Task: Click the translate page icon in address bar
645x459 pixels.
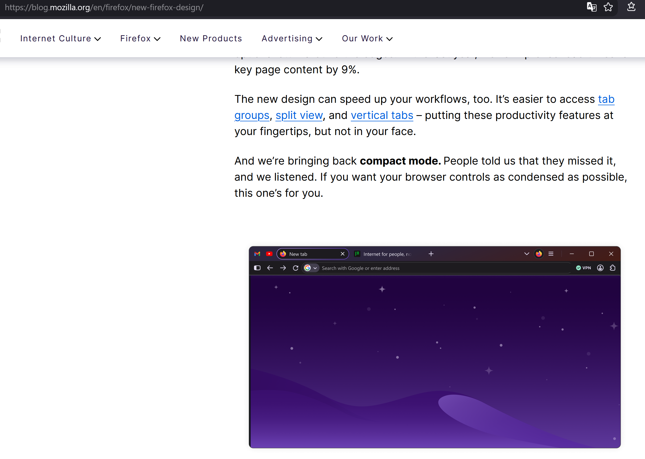Action: [x=592, y=7]
